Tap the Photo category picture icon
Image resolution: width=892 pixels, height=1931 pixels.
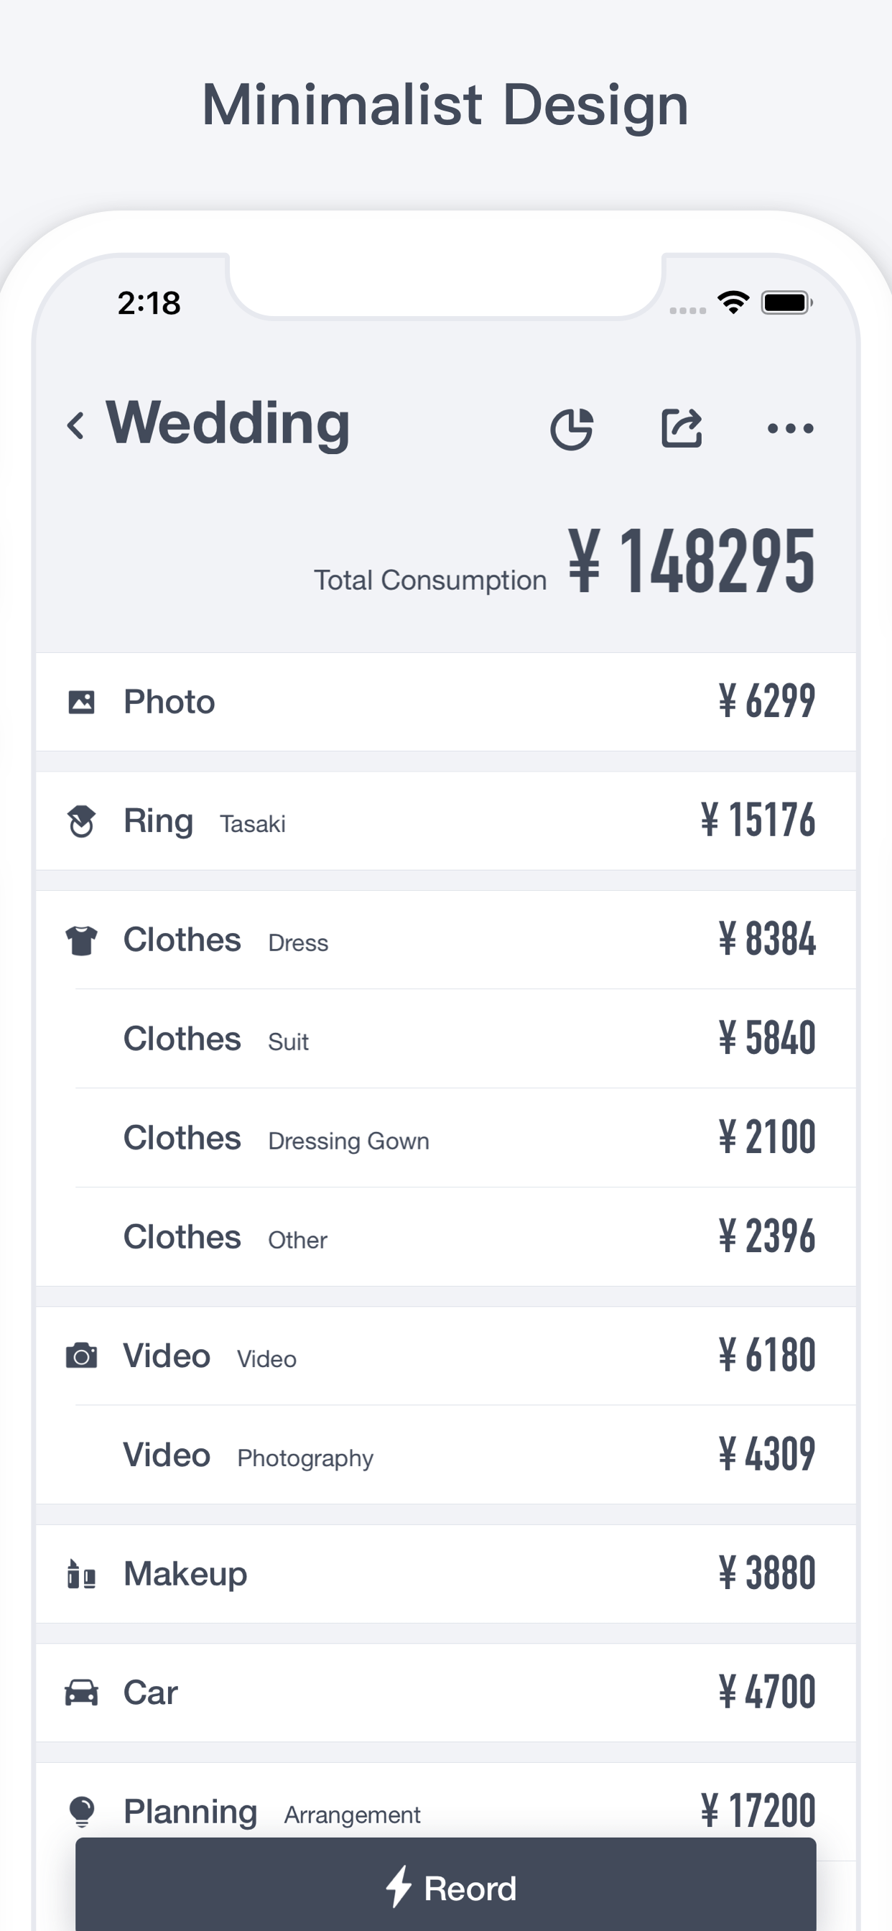(82, 703)
